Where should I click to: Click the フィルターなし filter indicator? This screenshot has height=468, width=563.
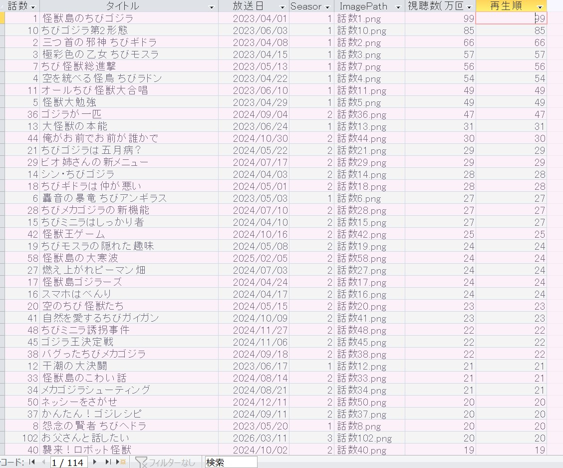(x=165, y=462)
